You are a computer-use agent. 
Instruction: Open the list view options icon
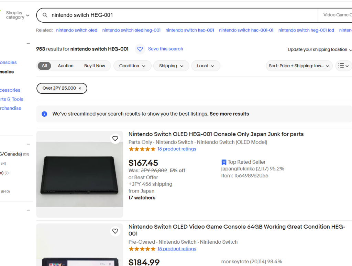344,66
